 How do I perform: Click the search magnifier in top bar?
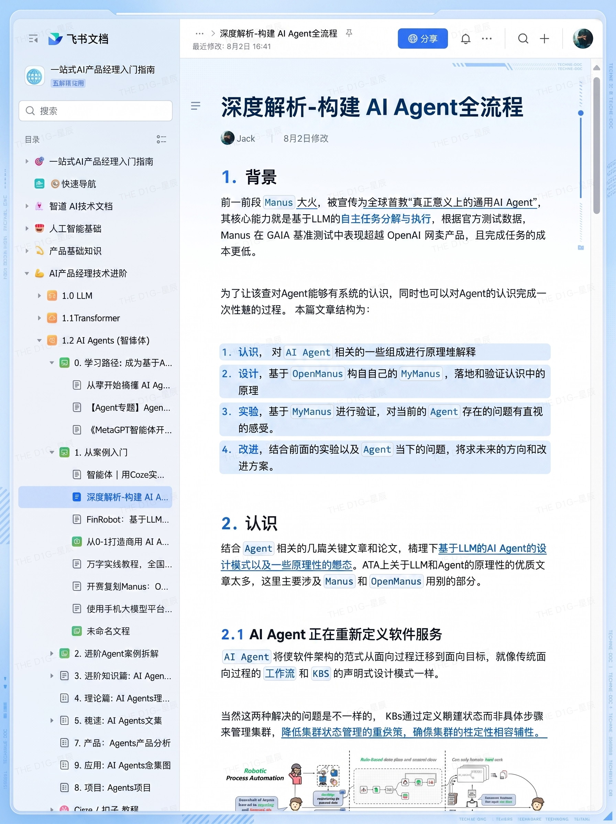[x=523, y=39]
